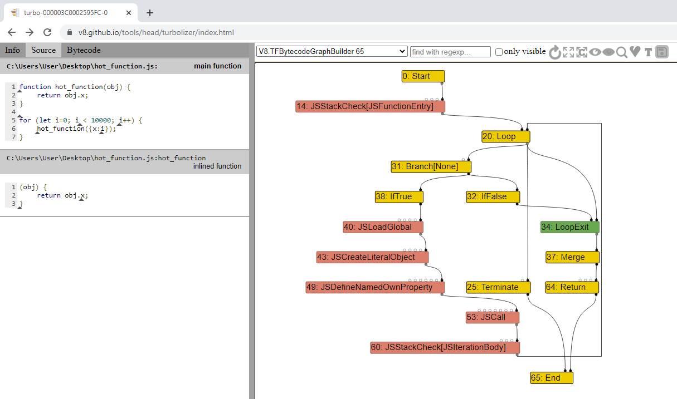The width and height of the screenshot is (677, 399).
Task: Click the show-all-nodes expand arrows icon
Action: (x=568, y=52)
